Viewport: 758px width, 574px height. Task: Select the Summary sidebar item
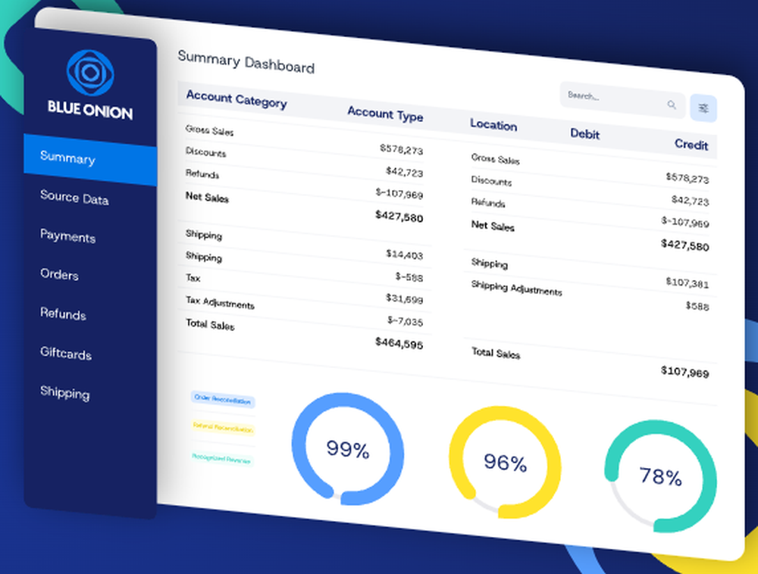(90, 160)
